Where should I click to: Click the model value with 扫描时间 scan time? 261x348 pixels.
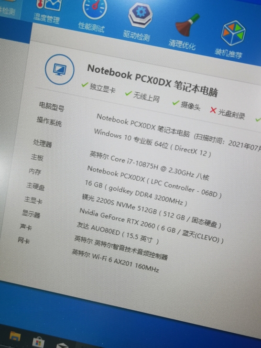click(x=179, y=132)
